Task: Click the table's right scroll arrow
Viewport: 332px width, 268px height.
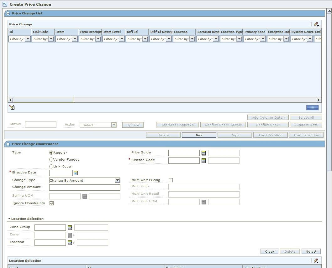Action: coord(319,100)
